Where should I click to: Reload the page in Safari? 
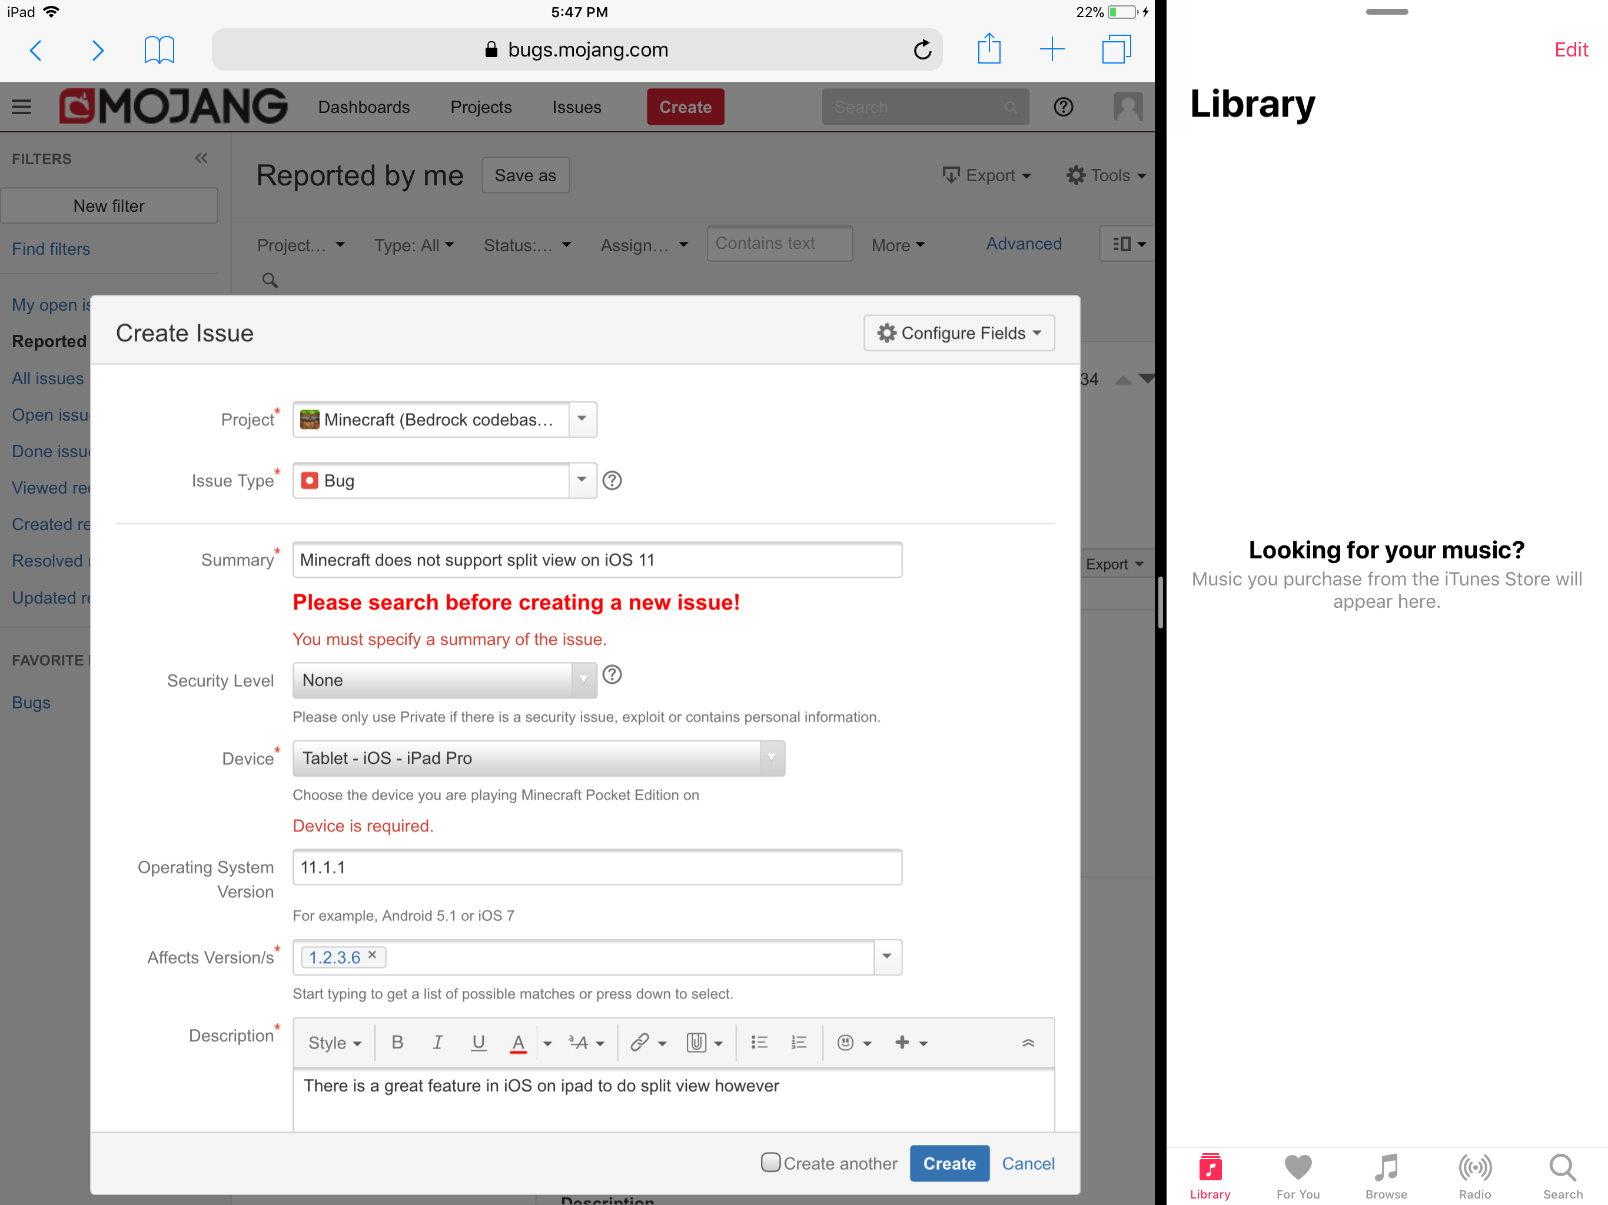click(x=922, y=49)
